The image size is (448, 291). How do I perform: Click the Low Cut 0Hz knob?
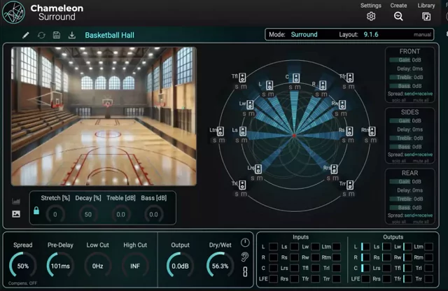point(98,266)
